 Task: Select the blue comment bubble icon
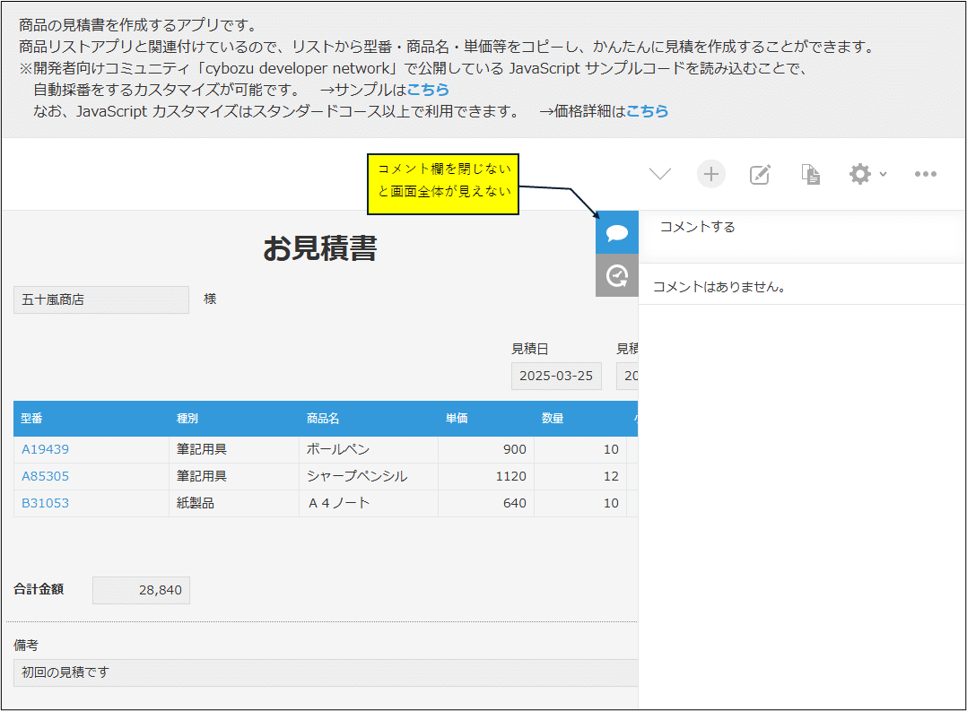pos(617,231)
